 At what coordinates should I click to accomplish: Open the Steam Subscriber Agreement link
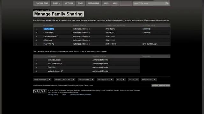[81, 94]
